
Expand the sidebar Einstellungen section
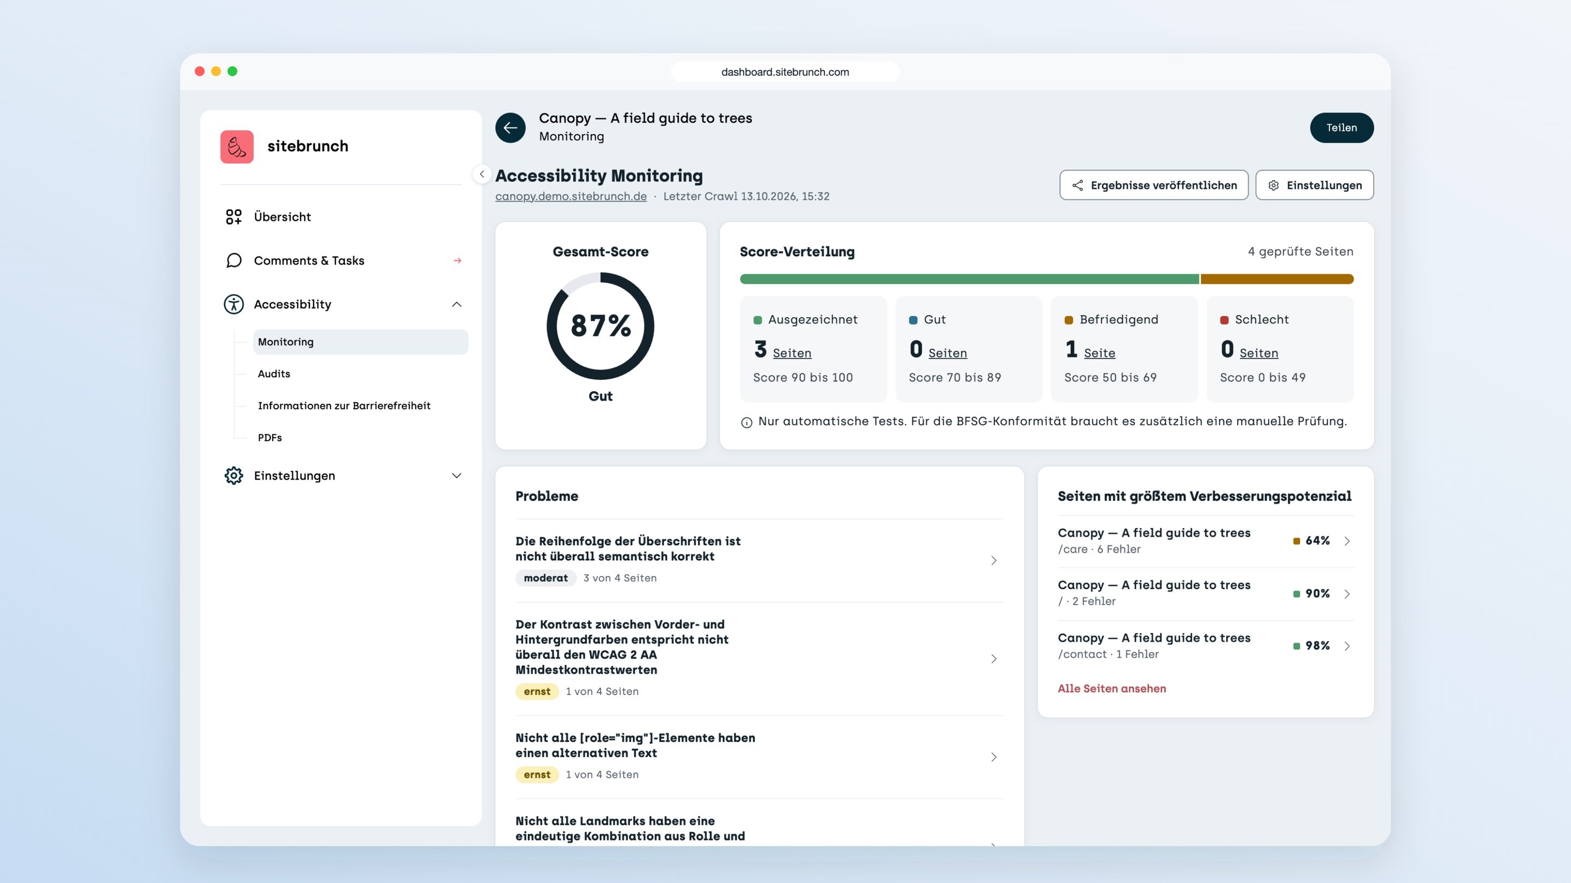(457, 475)
